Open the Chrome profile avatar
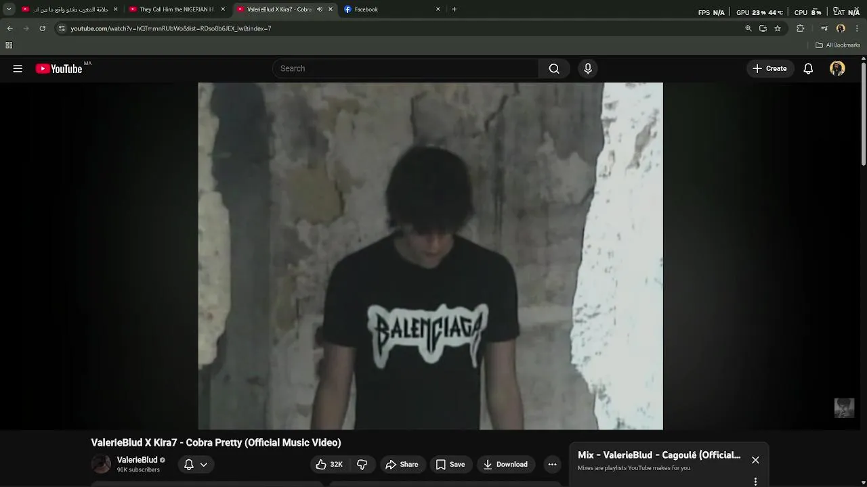 841,28
